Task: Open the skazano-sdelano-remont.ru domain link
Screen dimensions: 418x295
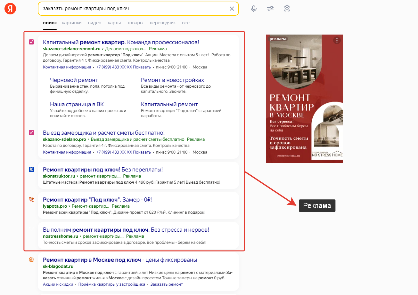Action: pos(72,49)
